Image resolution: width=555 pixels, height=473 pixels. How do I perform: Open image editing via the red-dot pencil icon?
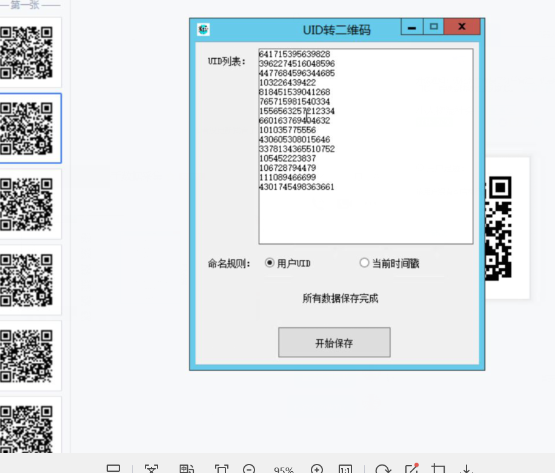pyautogui.click(x=412, y=469)
